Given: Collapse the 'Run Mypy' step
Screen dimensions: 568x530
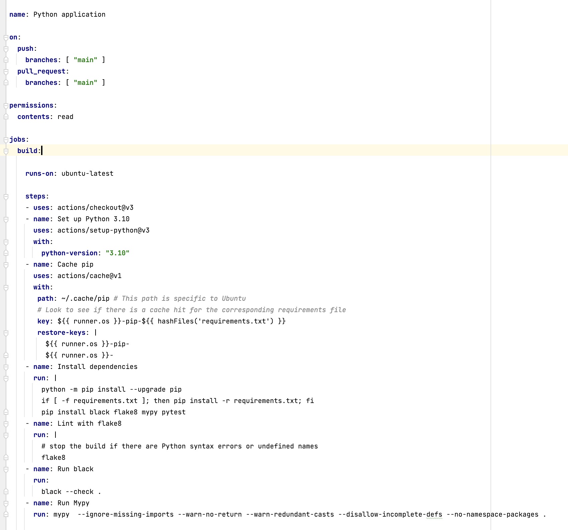Looking at the screenshot, I should click(x=6, y=503).
